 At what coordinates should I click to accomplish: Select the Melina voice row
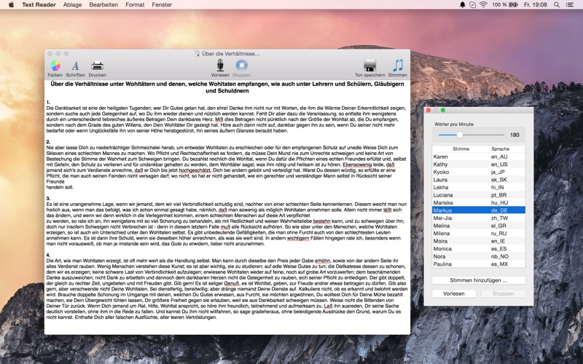tap(479, 226)
